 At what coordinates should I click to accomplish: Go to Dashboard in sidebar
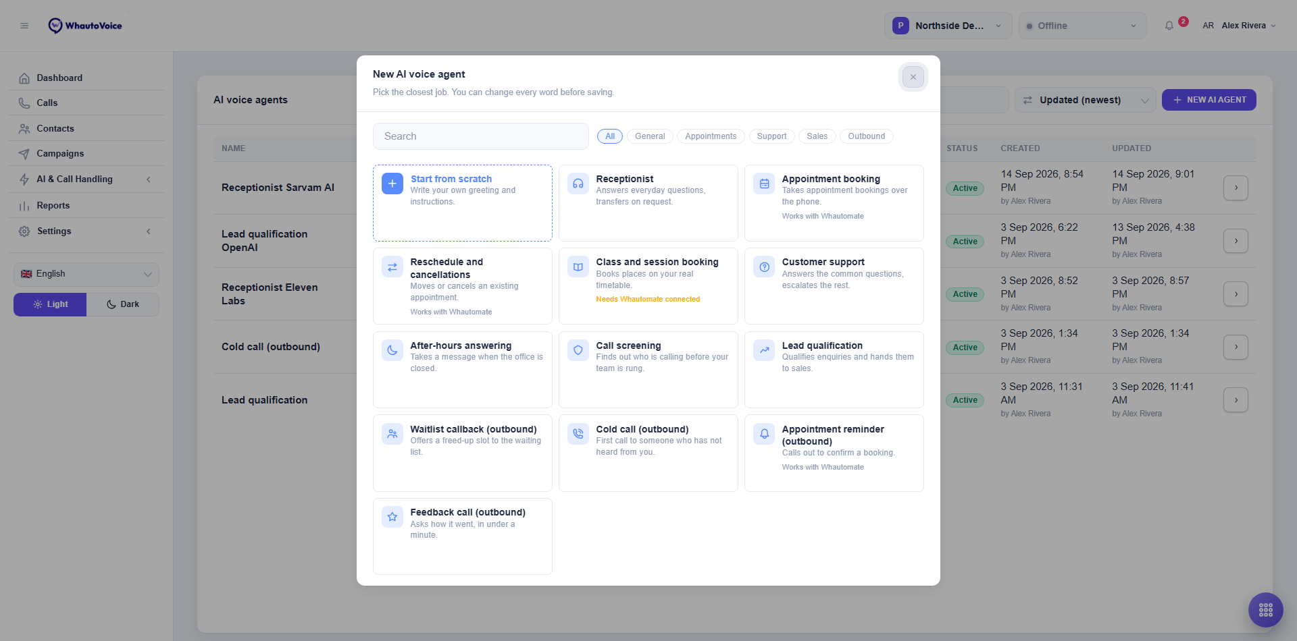pyautogui.click(x=86, y=78)
